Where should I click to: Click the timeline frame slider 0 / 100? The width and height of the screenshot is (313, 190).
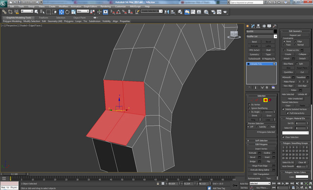point(14,174)
